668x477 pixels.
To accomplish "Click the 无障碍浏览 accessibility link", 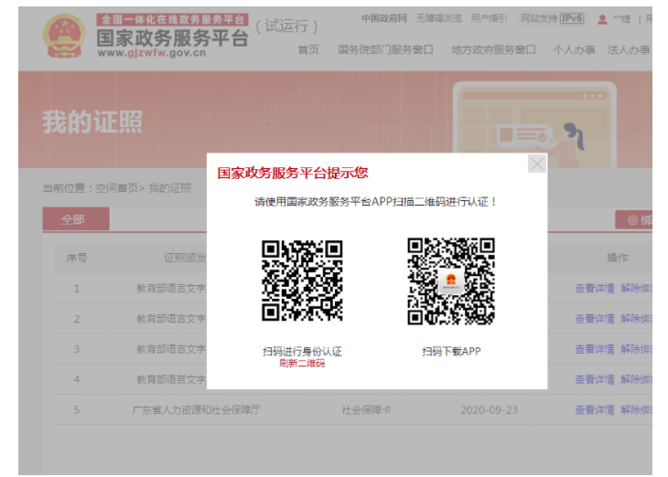I will pos(438,18).
